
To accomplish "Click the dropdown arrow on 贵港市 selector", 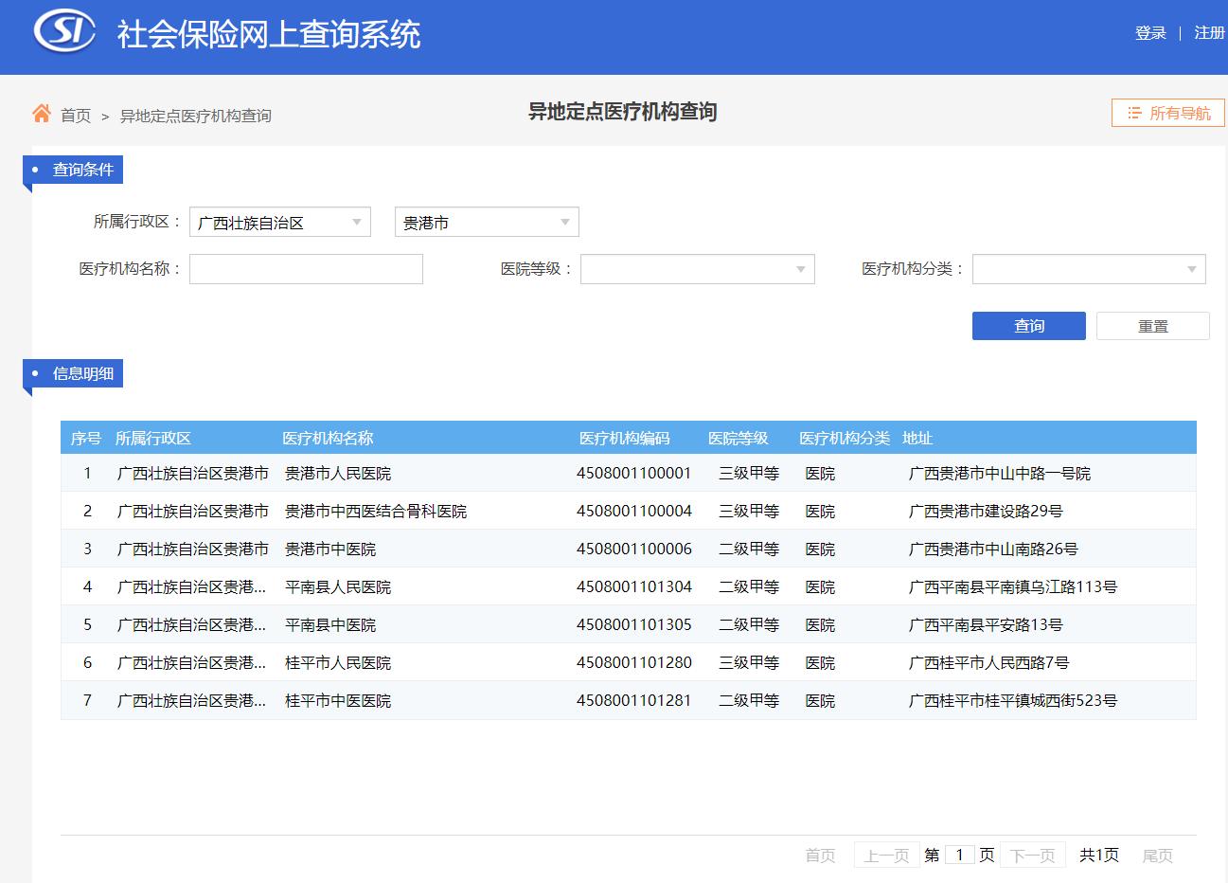I will (565, 222).
